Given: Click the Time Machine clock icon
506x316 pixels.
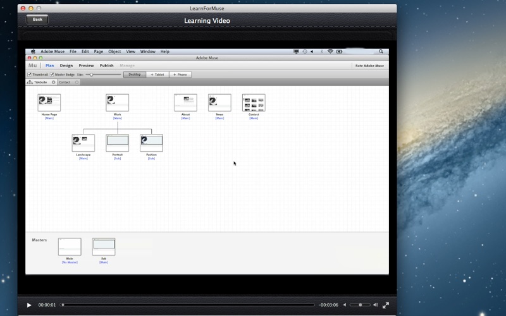Looking at the screenshot, I should 305,51.
